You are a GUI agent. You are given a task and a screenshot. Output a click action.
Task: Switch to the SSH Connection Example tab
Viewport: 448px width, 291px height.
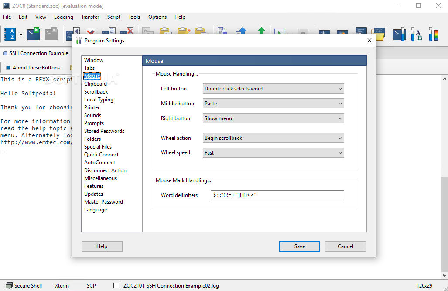[x=36, y=53]
